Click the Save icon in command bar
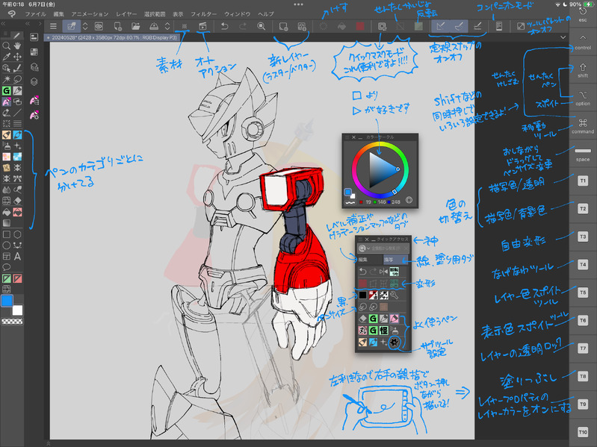This screenshot has width=597, height=447. (154, 26)
